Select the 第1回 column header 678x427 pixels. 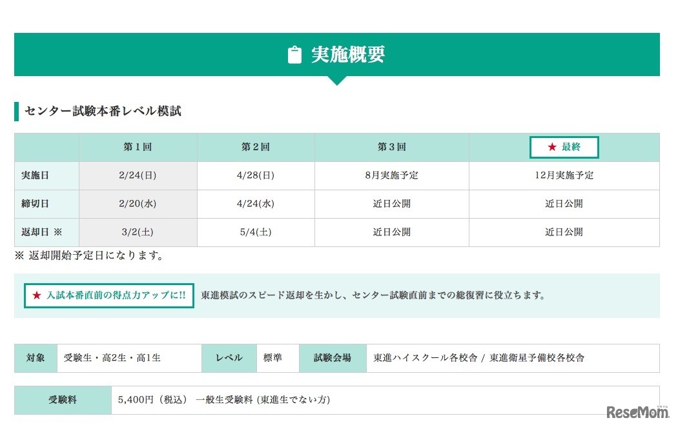coord(137,147)
